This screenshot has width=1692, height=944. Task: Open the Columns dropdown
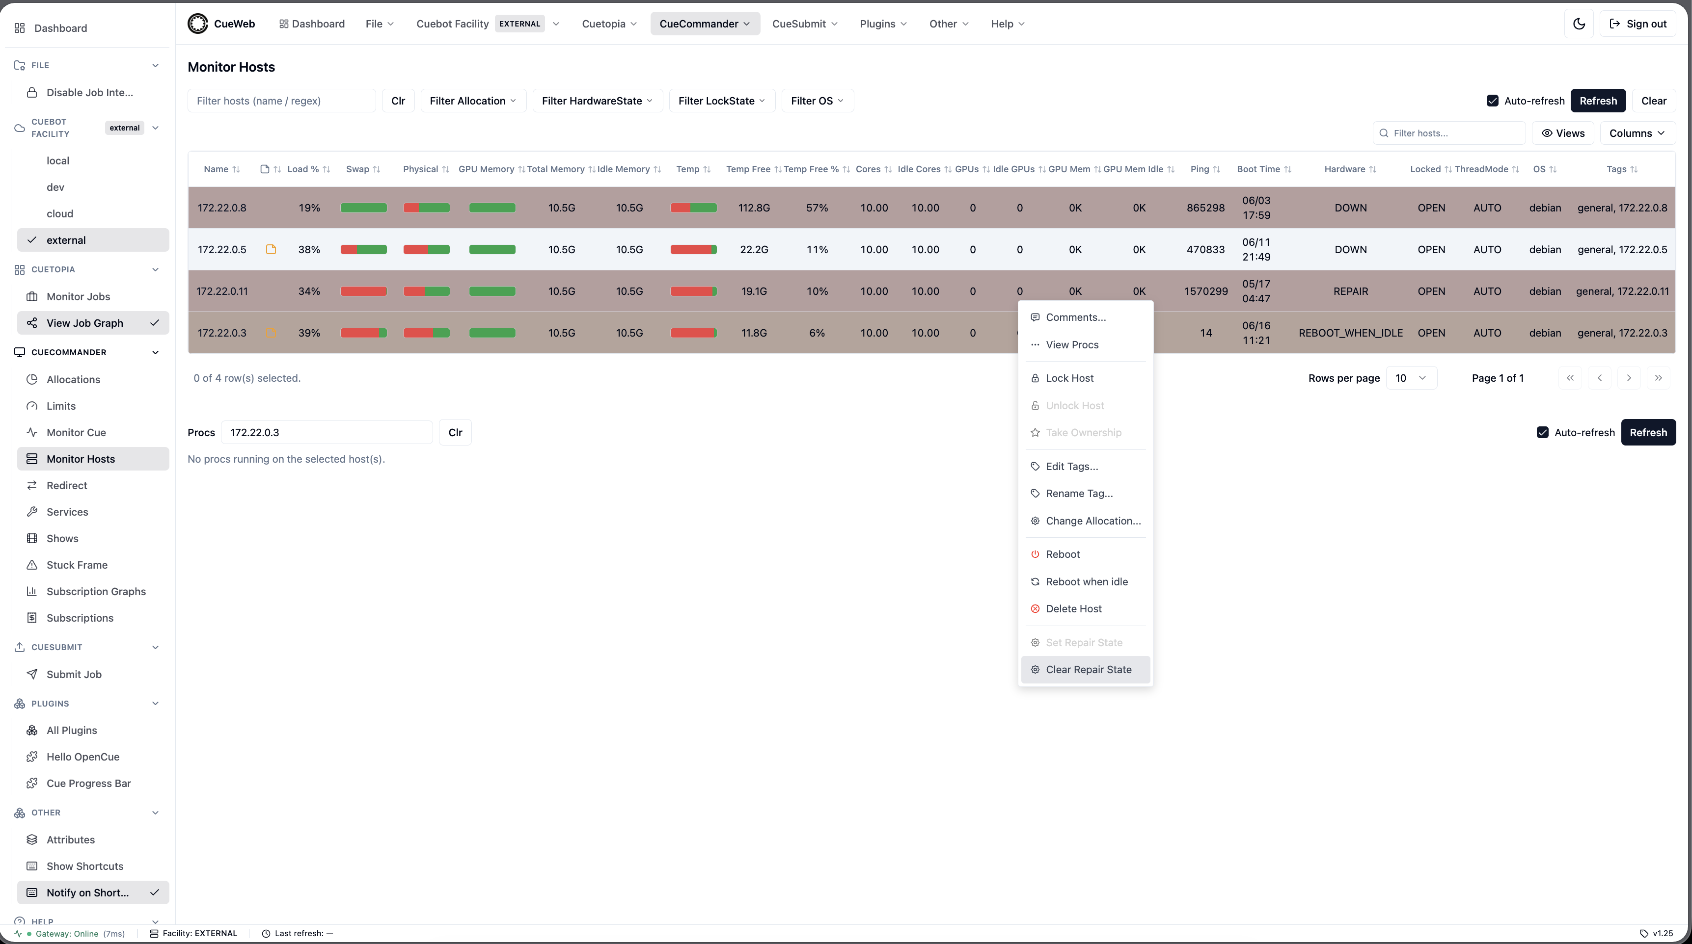[x=1637, y=133]
